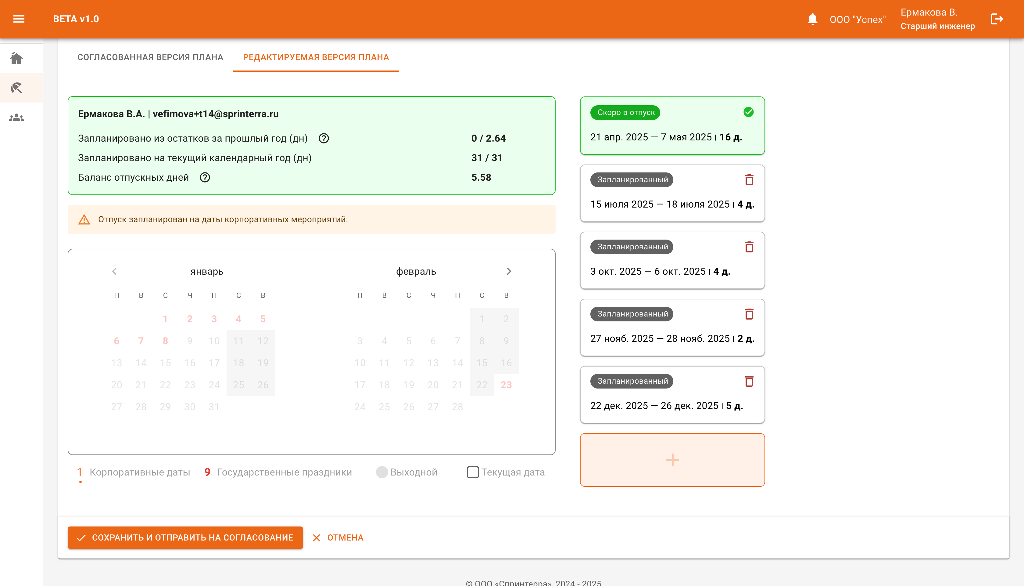Open the hamburger navigation menu

click(19, 19)
